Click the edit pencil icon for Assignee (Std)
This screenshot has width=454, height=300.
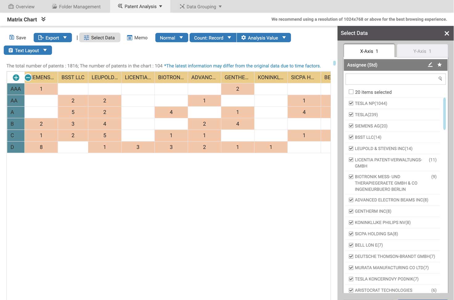click(x=430, y=65)
